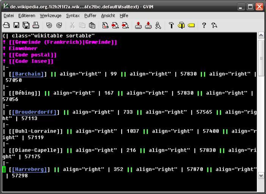Click the Save current file icon
This screenshot has height=194, width=266.
point(16,25)
